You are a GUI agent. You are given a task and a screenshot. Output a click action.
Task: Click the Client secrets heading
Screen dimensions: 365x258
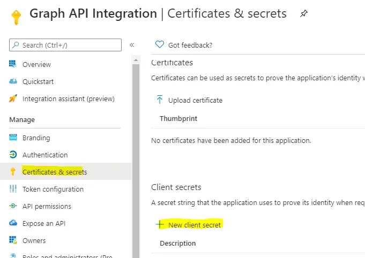pyautogui.click(x=176, y=187)
